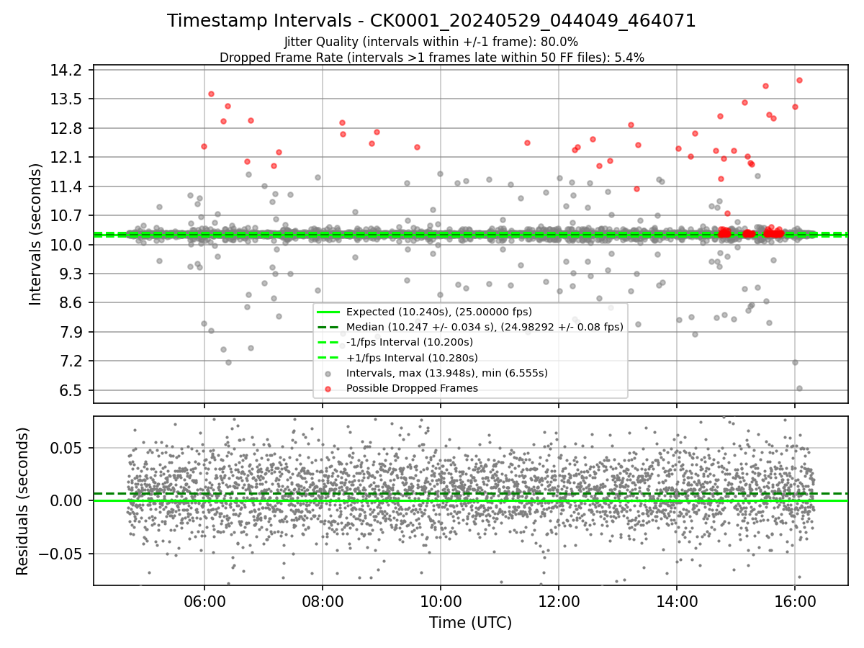The width and height of the screenshot is (864, 648).
Task: Click the 7.2 tick label on the intervals axis
Action: coord(73,361)
